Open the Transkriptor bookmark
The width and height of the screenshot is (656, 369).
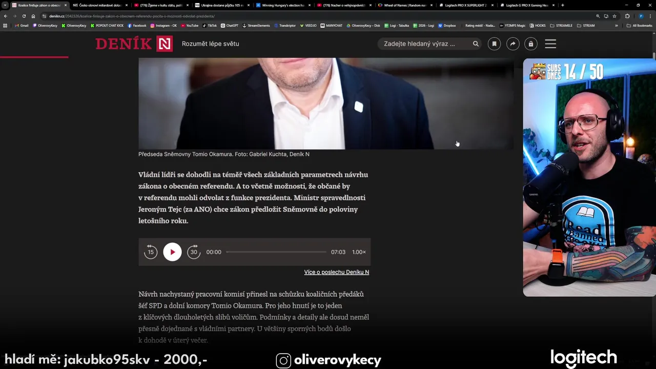point(285,25)
